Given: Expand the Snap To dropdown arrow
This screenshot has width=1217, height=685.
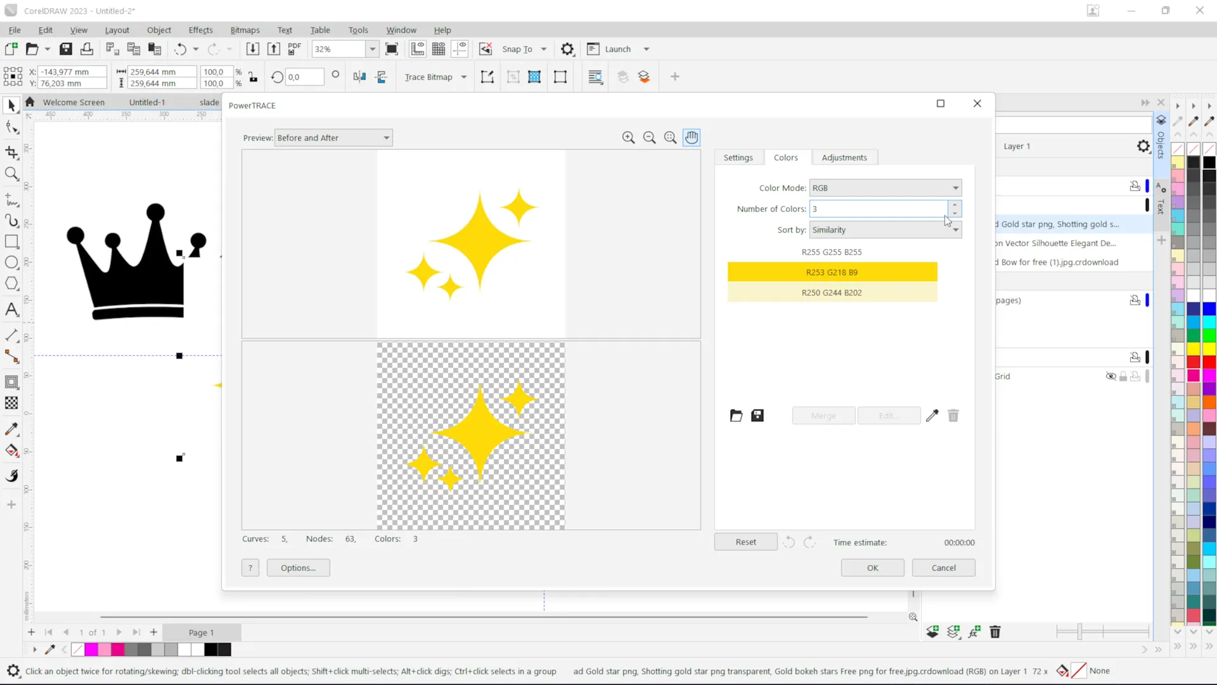Looking at the screenshot, I should (544, 49).
